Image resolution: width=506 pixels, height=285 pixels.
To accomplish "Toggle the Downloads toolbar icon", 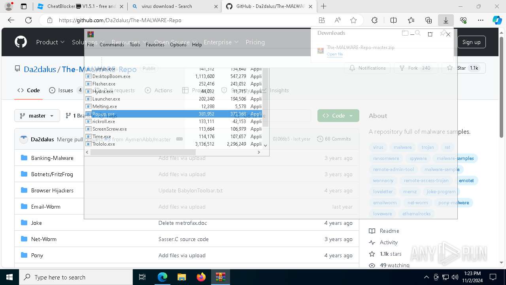I will (x=446, y=20).
